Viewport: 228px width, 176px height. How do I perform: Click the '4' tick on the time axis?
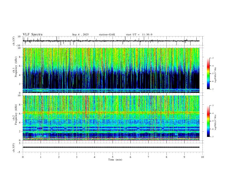pyautogui.click(x=94, y=157)
